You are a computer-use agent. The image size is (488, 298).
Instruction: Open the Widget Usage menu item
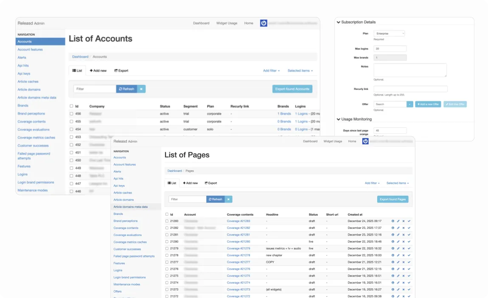coord(333,141)
